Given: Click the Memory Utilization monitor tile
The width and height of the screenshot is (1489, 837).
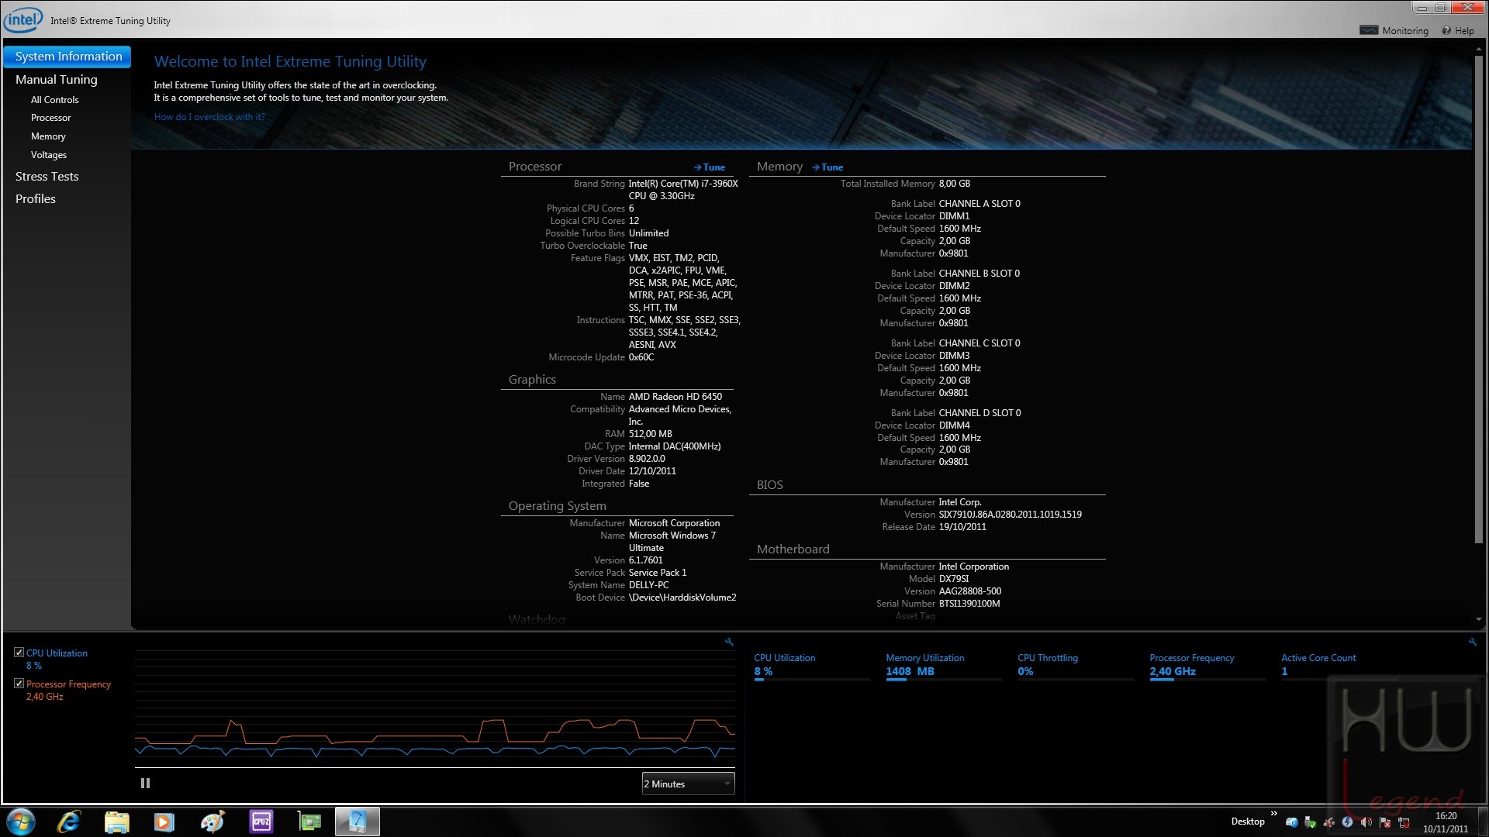Looking at the screenshot, I should click(x=944, y=666).
